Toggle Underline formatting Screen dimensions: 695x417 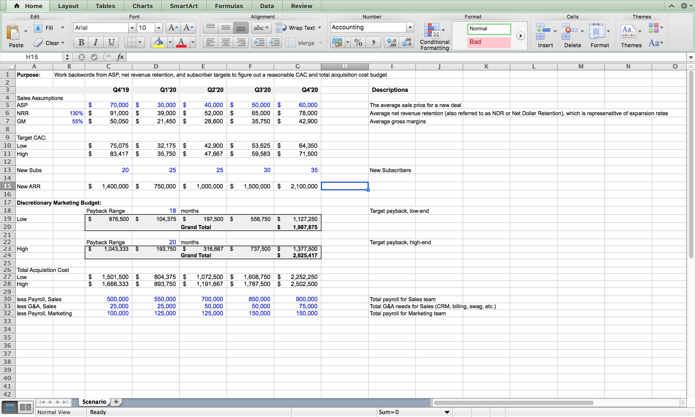tap(111, 42)
